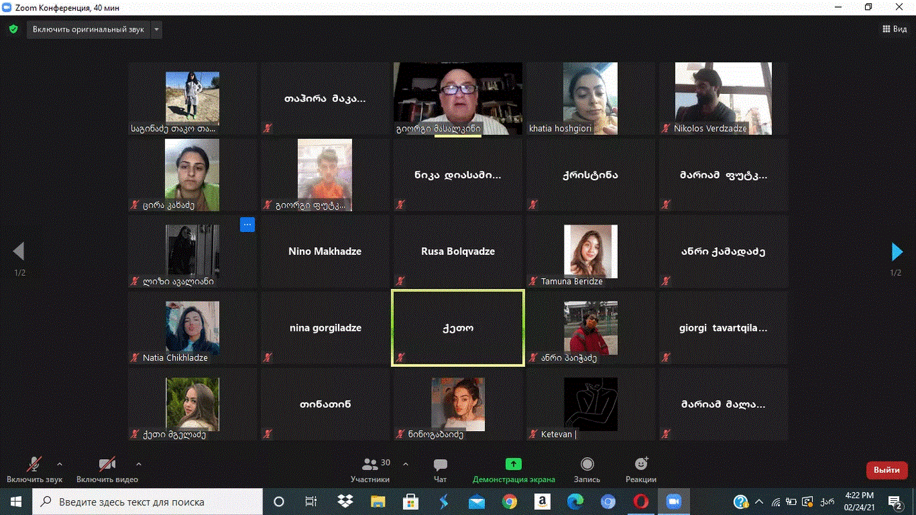
Task: Open the Вид view menu
Action: coord(895,29)
